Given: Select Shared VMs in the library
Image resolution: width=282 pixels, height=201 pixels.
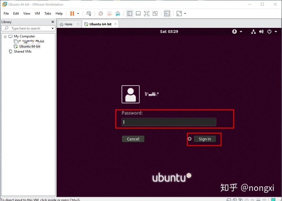Looking at the screenshot, I should click(x=23, y=51).
